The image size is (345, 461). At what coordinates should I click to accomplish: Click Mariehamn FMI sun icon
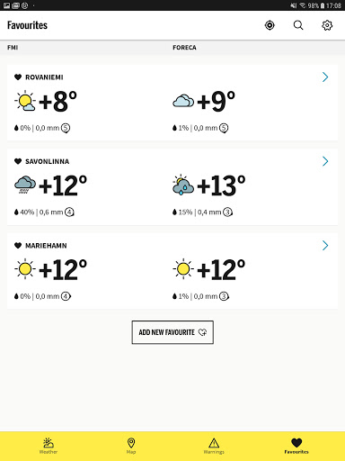click(x=25, y=269)
